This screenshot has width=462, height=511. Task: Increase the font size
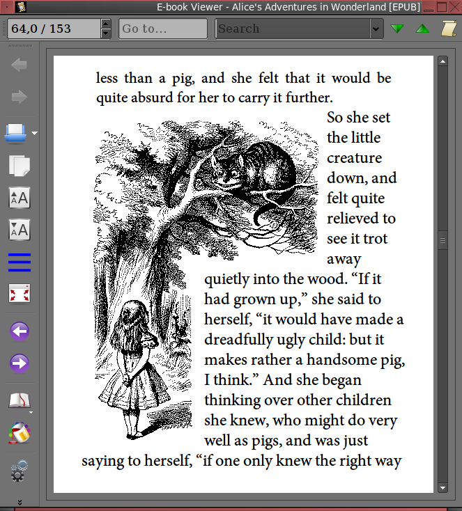[19, 198]
